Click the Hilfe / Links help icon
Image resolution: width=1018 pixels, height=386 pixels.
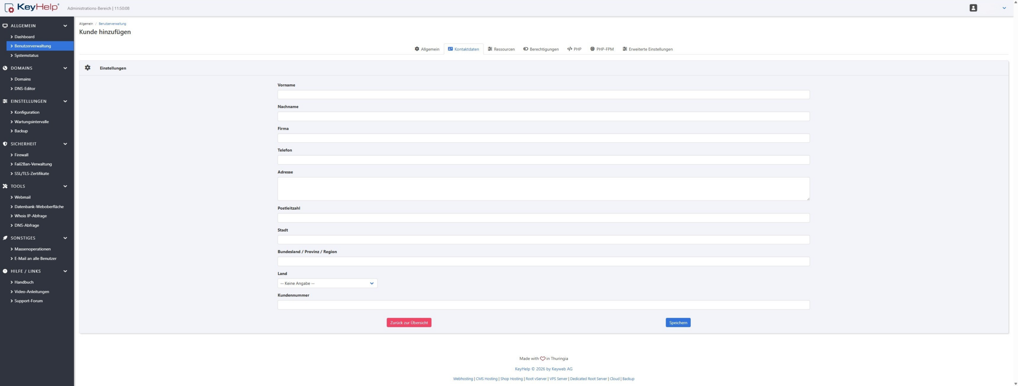[x=5, y=271]
